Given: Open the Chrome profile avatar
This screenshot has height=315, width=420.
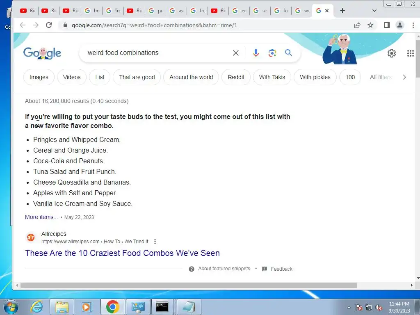Looking at the screenshot, I should (399, 25).
